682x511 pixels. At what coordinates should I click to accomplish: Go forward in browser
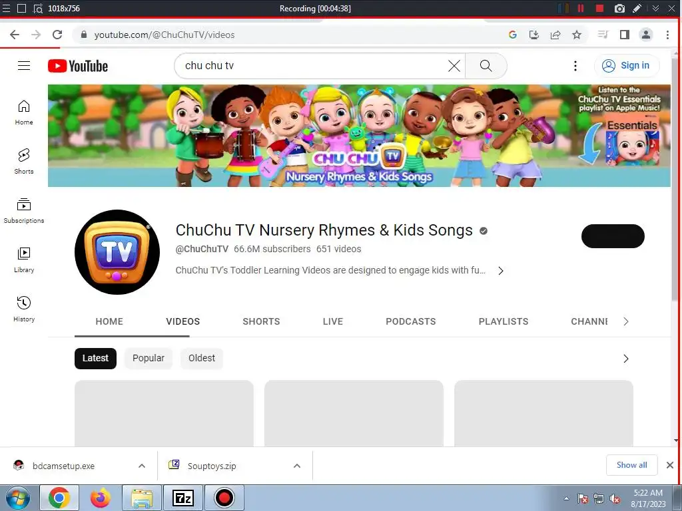[x=36, y=35]
